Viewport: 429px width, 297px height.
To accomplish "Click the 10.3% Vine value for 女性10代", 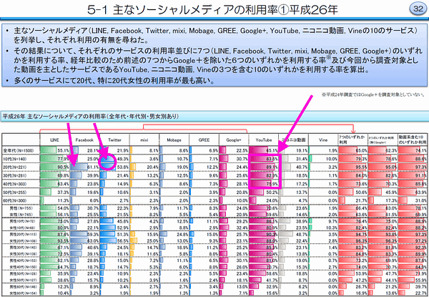I will tap(331, 227).
